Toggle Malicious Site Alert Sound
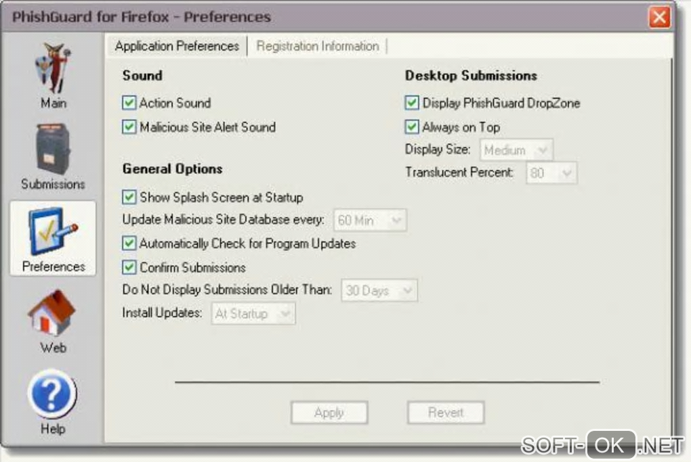The image size is (691, 462). click(129, 127)
